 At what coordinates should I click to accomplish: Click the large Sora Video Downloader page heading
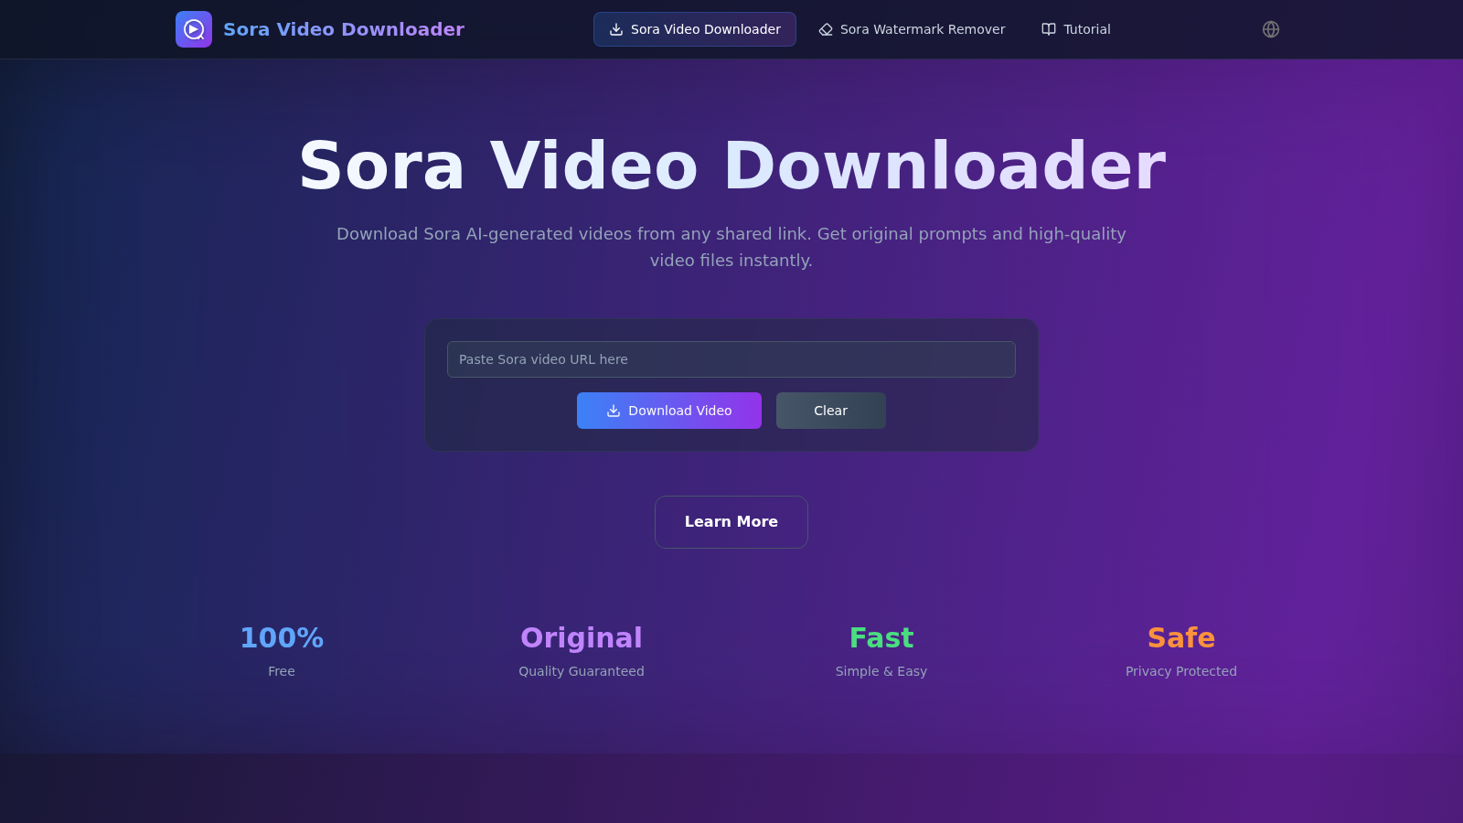[731, 166]
